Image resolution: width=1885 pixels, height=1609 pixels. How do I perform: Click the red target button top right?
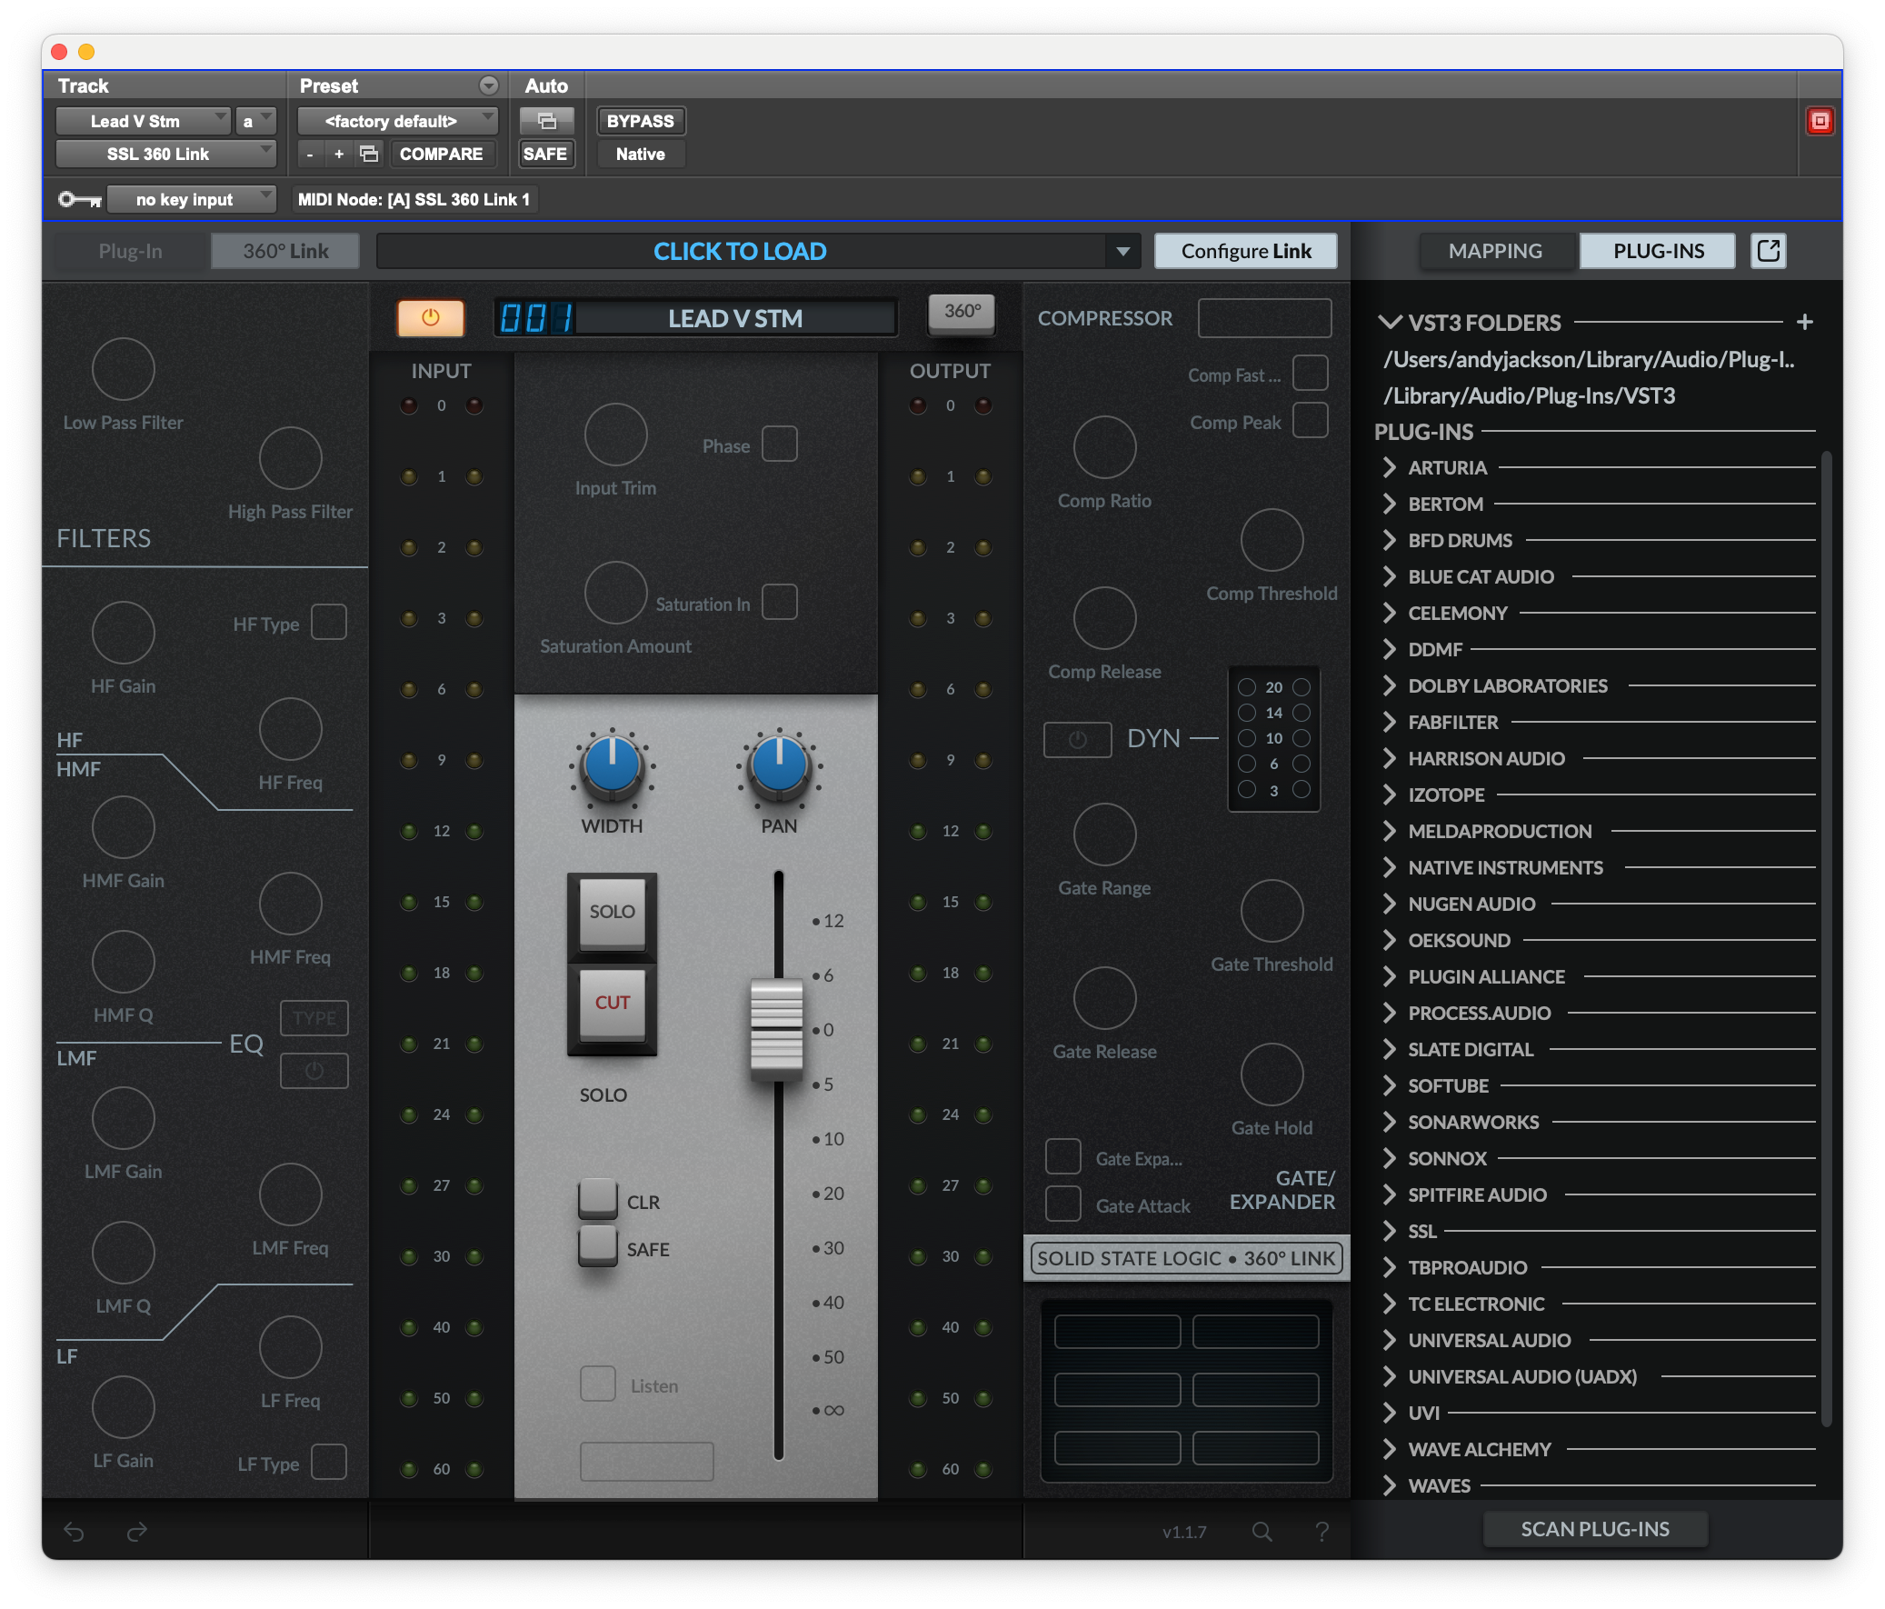1820,121
